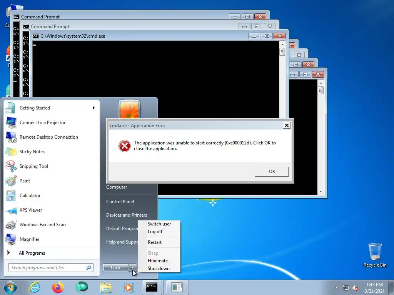Open Computer in Start menu right pane
The image size is (394, 295).
tap(117, 187)
